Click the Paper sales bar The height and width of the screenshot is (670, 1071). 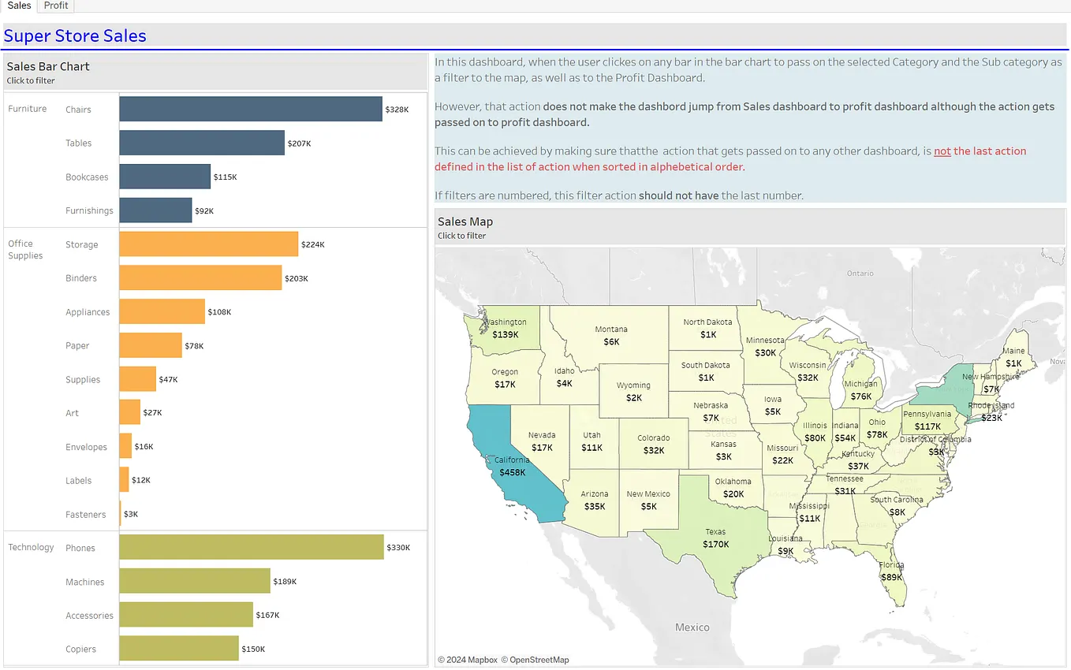pos(151,345)
